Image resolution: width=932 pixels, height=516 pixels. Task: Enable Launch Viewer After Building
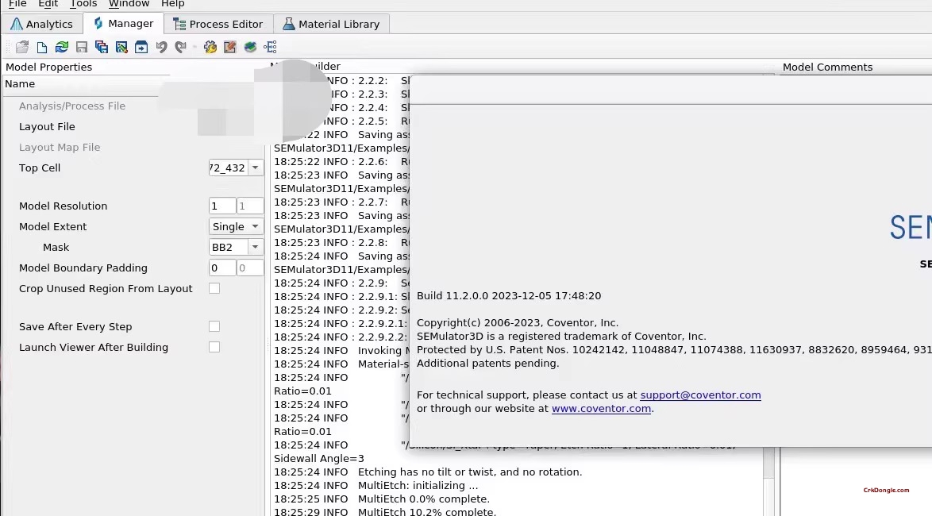[x=214, y=347]
